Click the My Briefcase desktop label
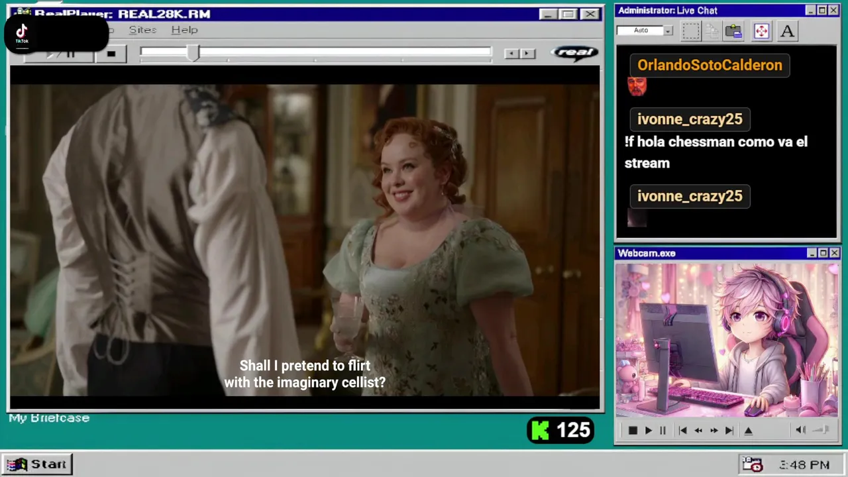 (x=49, y=418)
